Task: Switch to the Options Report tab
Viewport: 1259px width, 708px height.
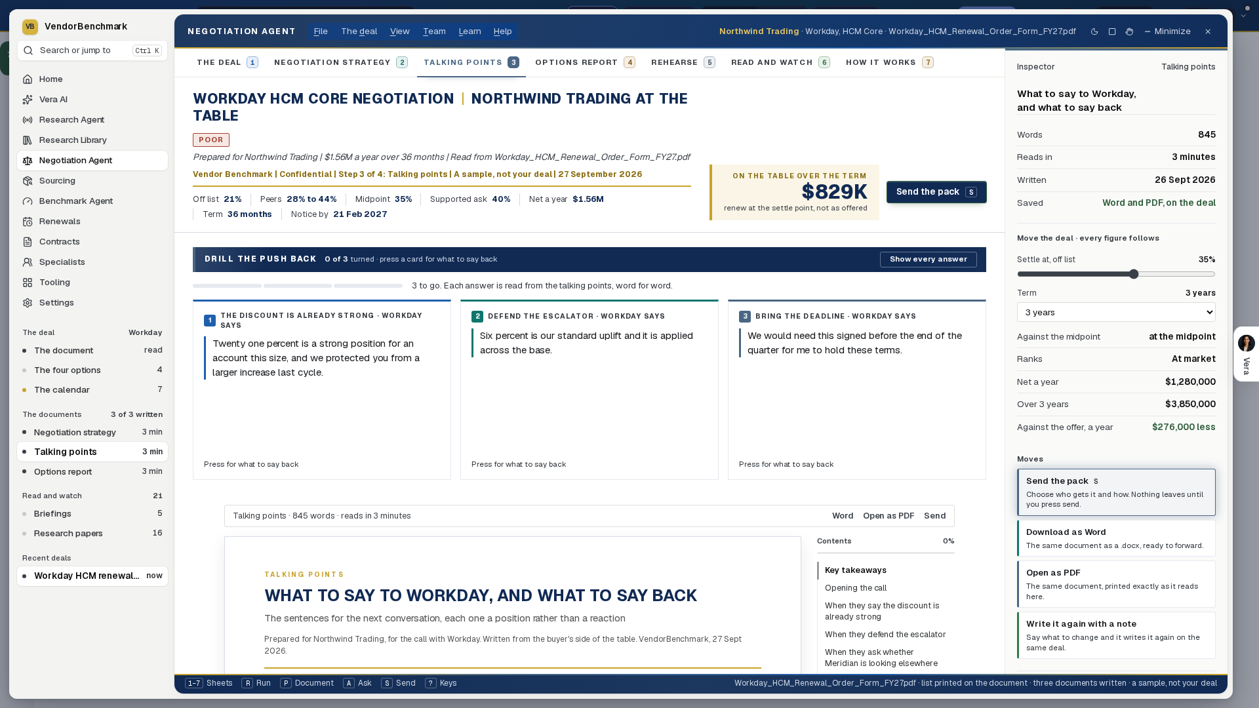Action: click(x=585, y=62)
